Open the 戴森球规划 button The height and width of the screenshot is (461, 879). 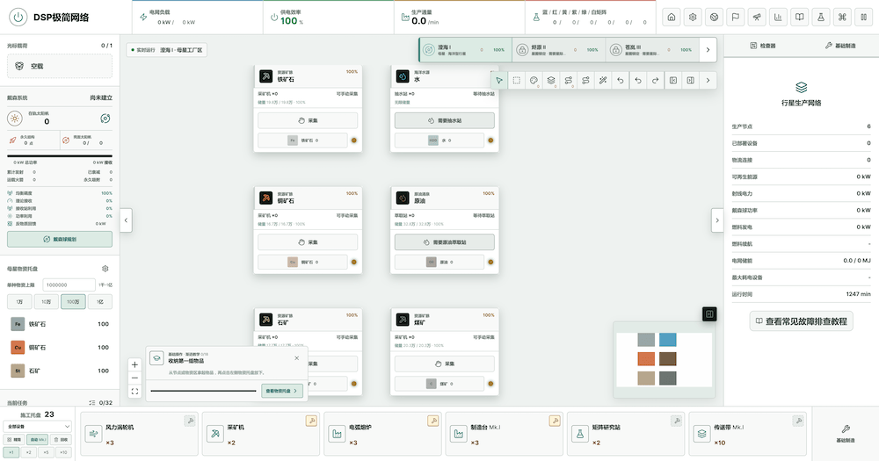60,239
